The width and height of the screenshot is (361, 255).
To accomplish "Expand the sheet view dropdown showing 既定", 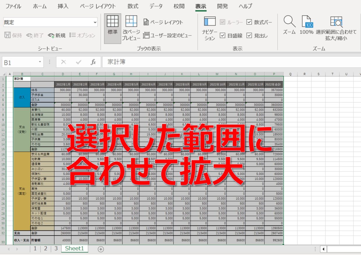I will (95, 22).
